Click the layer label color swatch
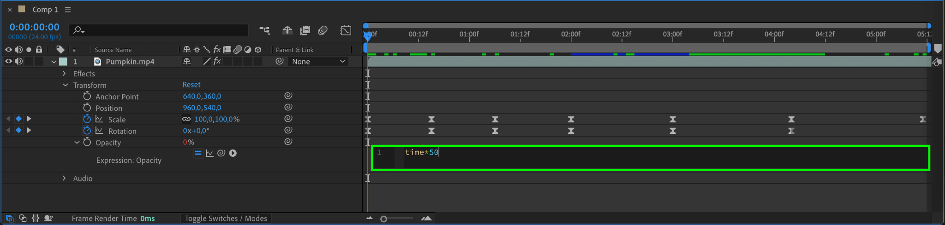The image size is (945, 225). [63, 61]
